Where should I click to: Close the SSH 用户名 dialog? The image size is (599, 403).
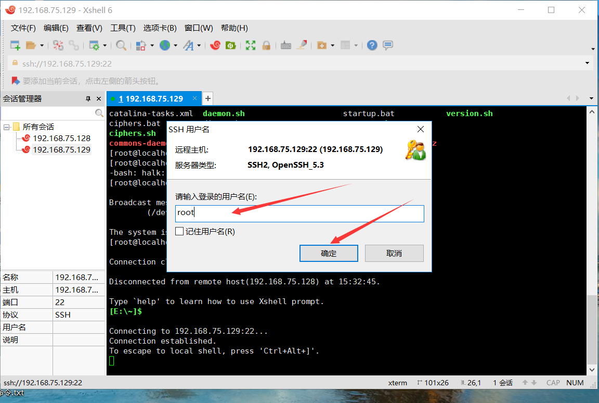point(421,129)
